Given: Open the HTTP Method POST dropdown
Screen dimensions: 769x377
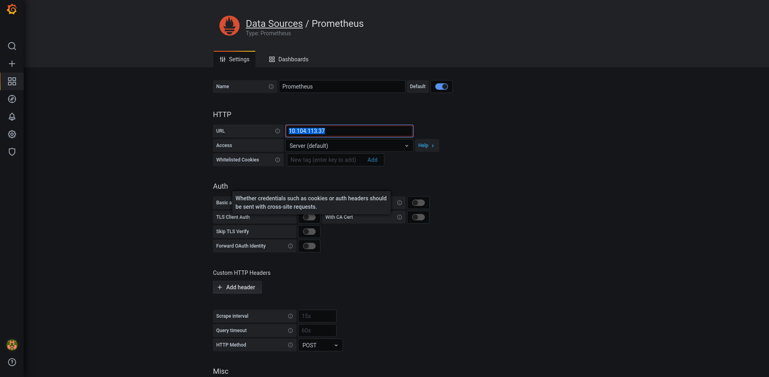Looking at the screenshot, I should [321, 345].
